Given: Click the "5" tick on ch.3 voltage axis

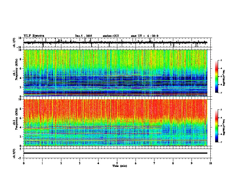Looking at the screenshot, I should pyautogui.click(x=21, y=149).
